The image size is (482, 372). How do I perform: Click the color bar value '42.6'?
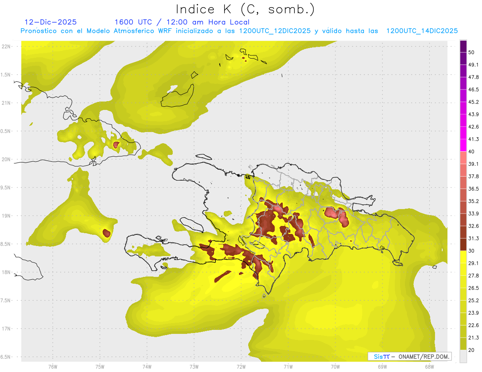click(x=473, y=127)
